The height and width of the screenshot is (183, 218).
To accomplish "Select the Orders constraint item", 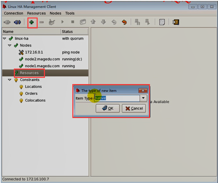I will coord(31,94).
